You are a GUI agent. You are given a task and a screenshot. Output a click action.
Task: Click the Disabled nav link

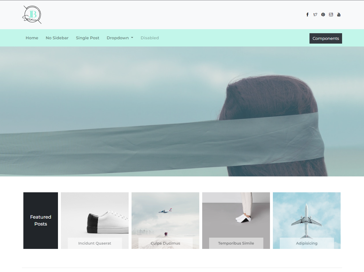(x=150, y=38)
